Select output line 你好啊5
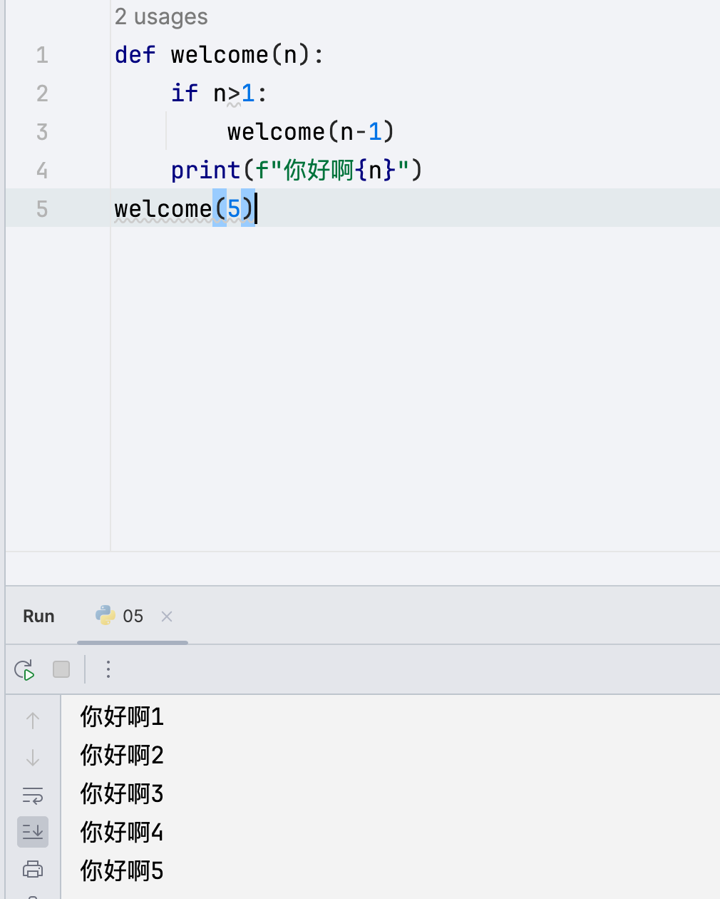The width and height of the screenshot is (720, 899). pos(122,870)
